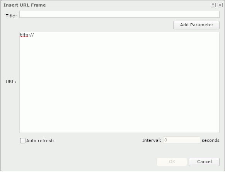Select the Interval seconds input box
The width and height of the screenshot is (225, 172).
pyautogui.click(x=182, y=140)
